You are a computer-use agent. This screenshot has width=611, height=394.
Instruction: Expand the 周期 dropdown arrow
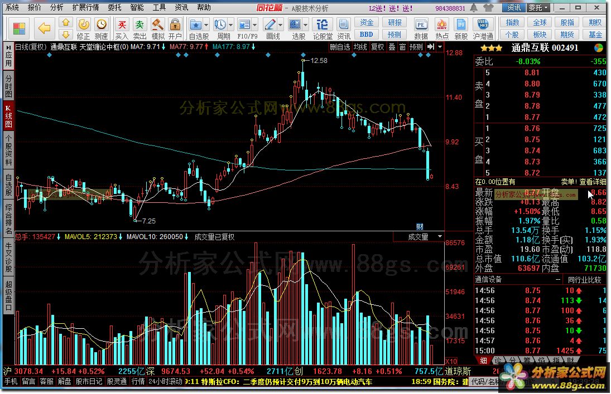[x=230, y=25]
